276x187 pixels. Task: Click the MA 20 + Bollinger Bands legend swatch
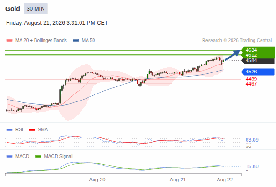point(9,41)
